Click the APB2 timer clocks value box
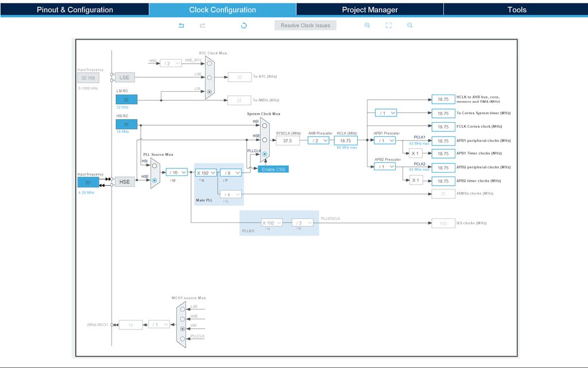This screenshot has height=368, width=588. [443, 181]
